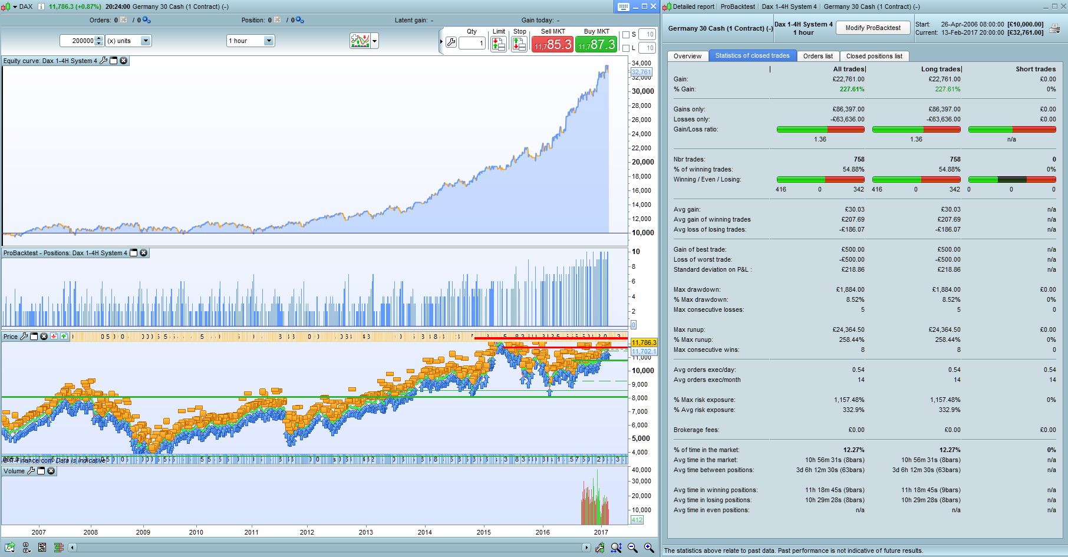
Task: Click the S level value field
Action: [x=647, y=35]
